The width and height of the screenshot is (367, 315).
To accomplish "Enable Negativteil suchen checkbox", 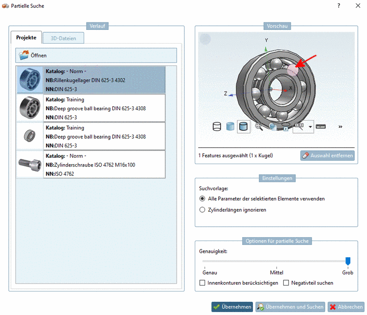I will pos(286,283).
